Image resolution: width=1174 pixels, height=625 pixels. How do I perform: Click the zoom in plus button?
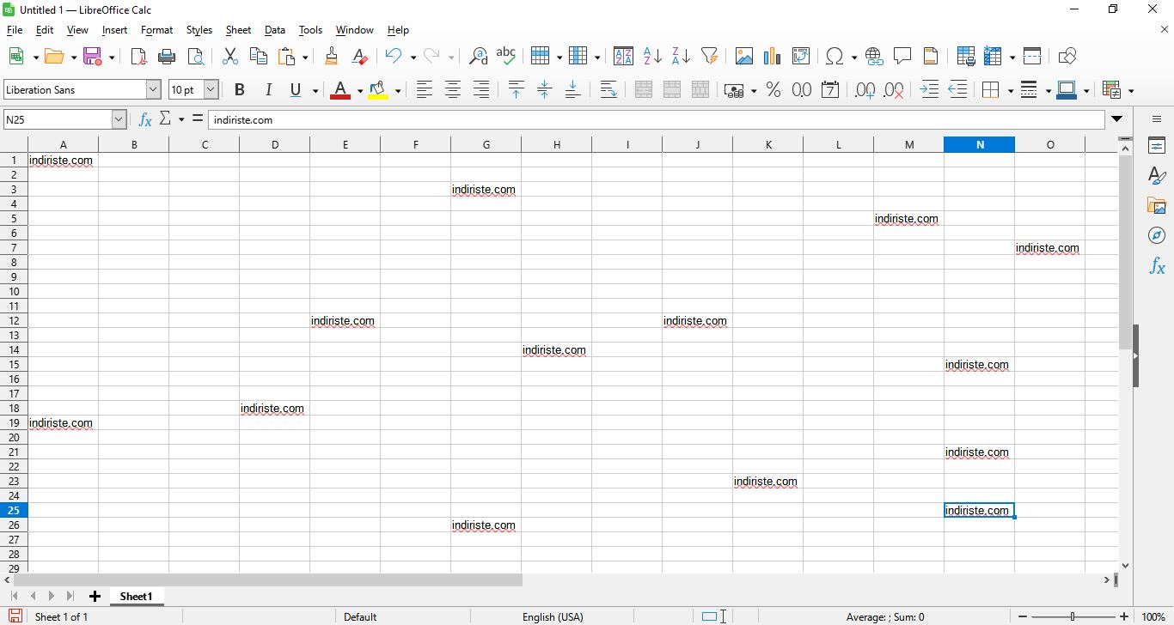[x=1123, y=616]
